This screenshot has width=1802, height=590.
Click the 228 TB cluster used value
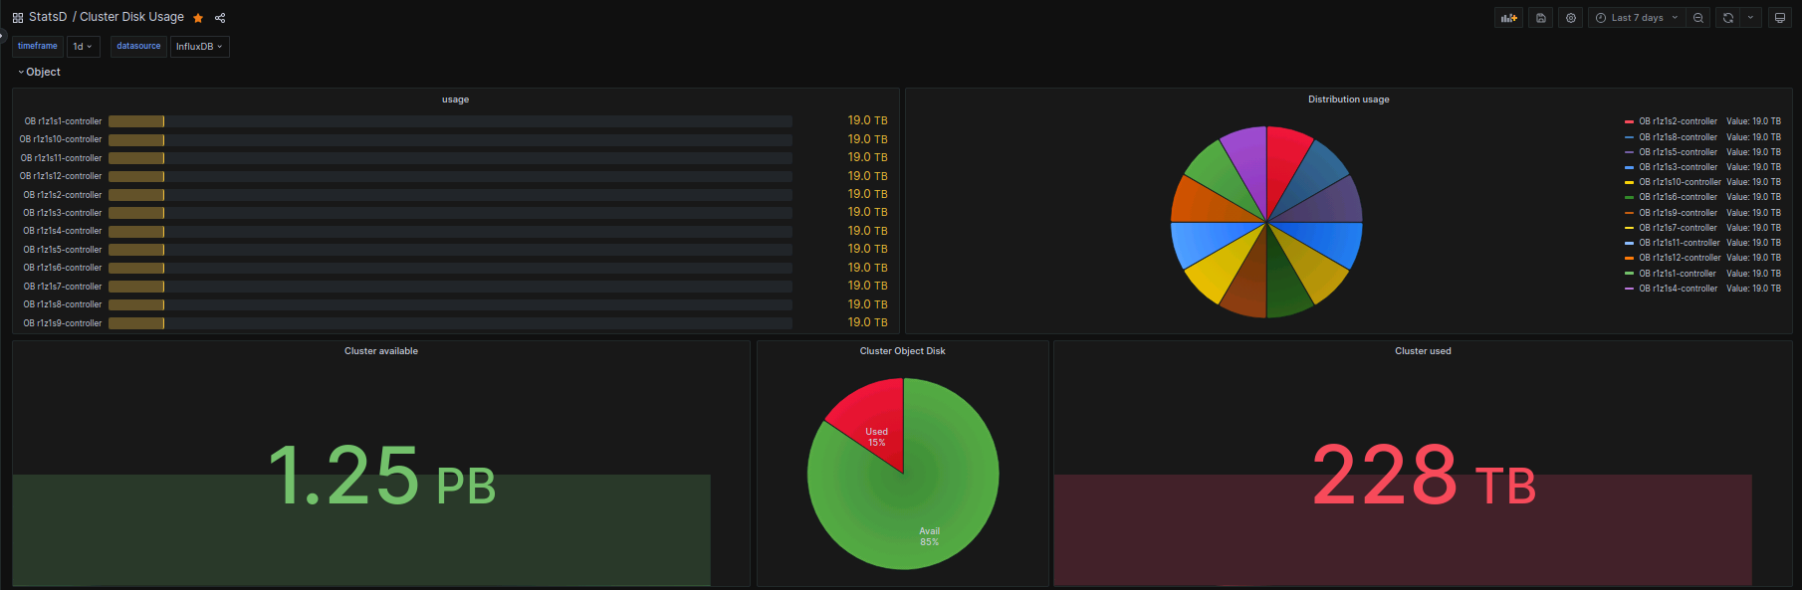click(1424, 476)
